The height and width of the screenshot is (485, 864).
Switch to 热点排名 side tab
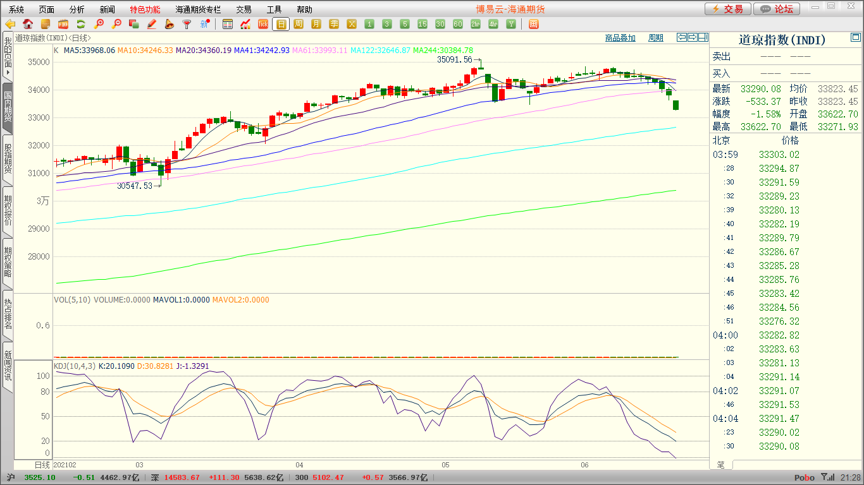point(8,314)
